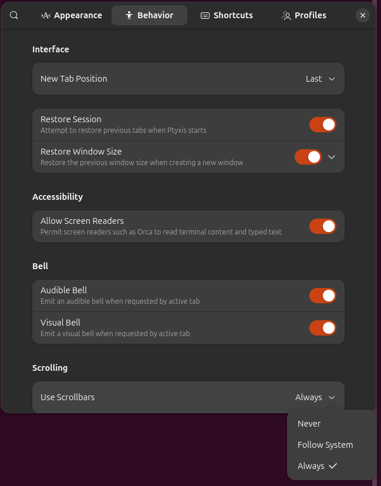Click the Profiles people icon
The image size is (381, 486).
pos(286,15)
